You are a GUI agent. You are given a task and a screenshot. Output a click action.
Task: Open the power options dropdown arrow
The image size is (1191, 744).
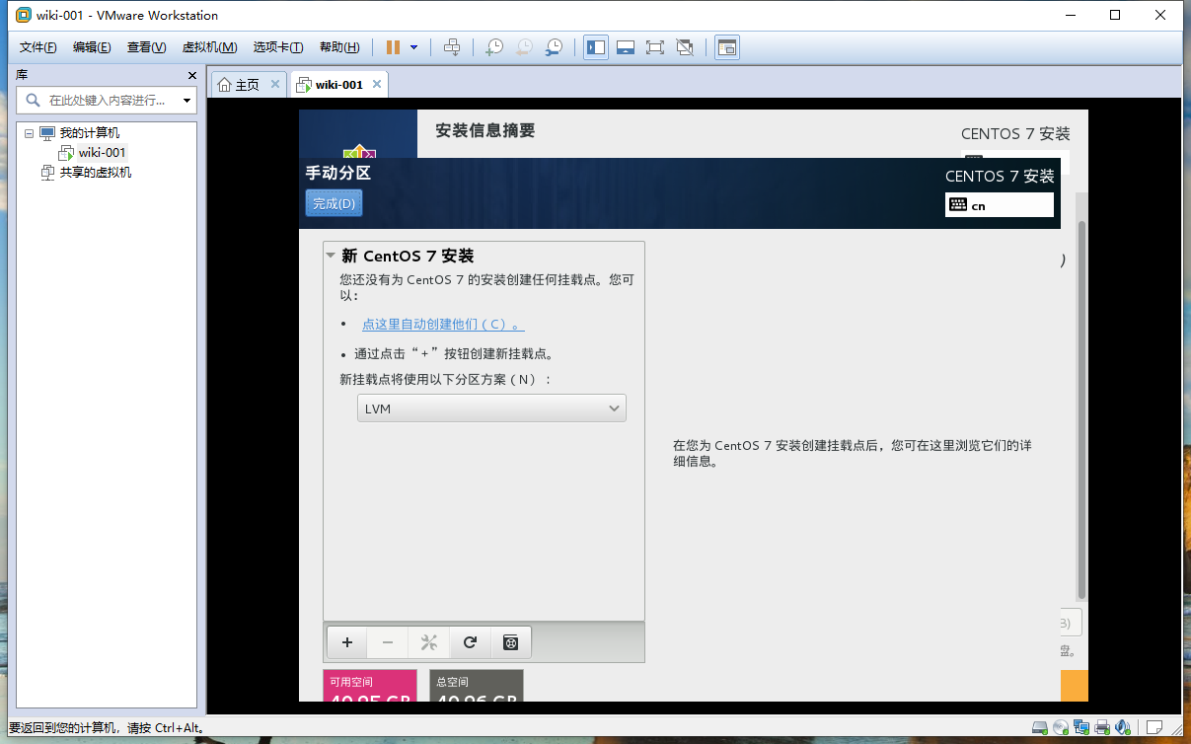pos(413,47)
